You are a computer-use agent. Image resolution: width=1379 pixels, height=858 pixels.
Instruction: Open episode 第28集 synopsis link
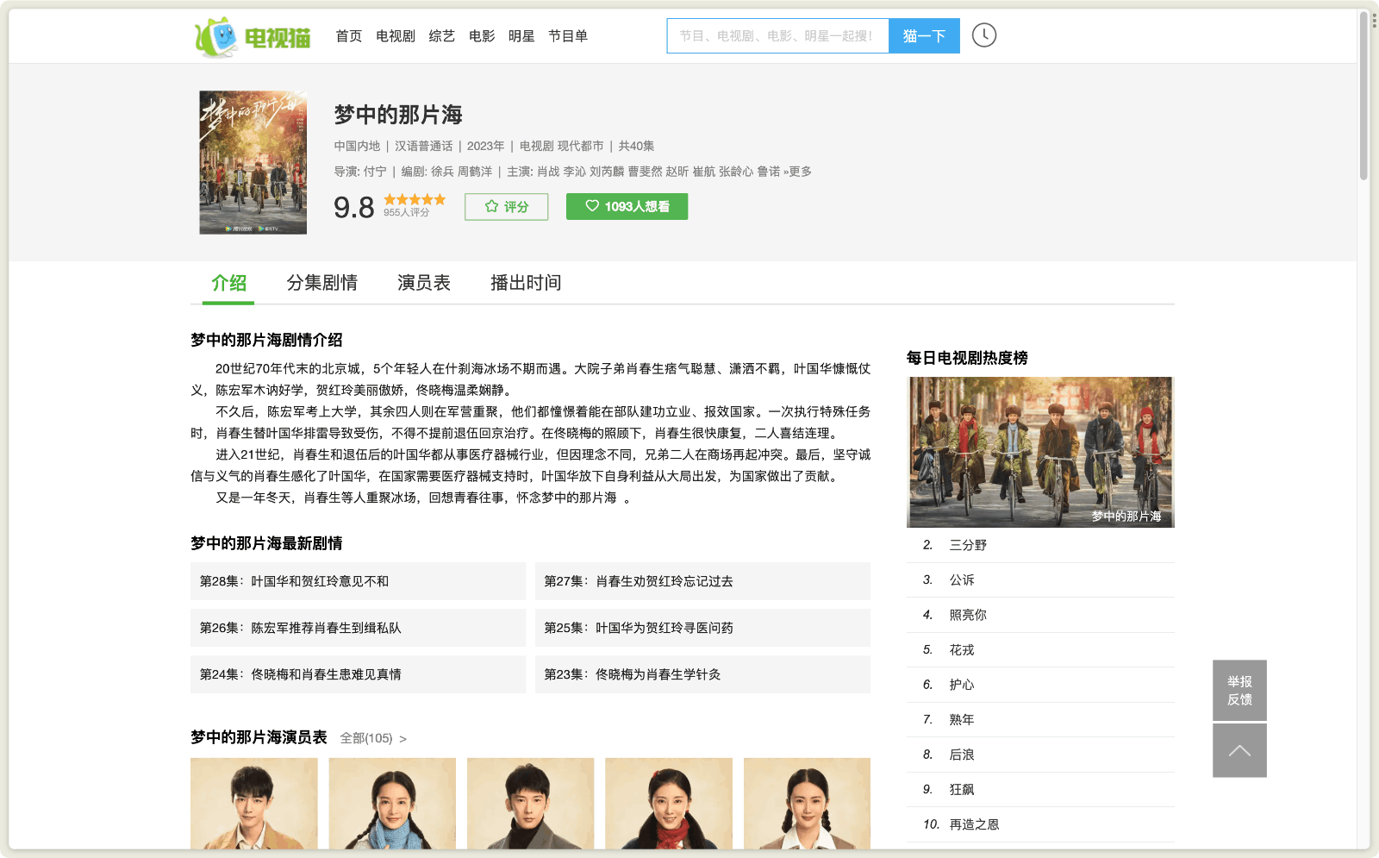pyautogui.click(x=294, y=581)
